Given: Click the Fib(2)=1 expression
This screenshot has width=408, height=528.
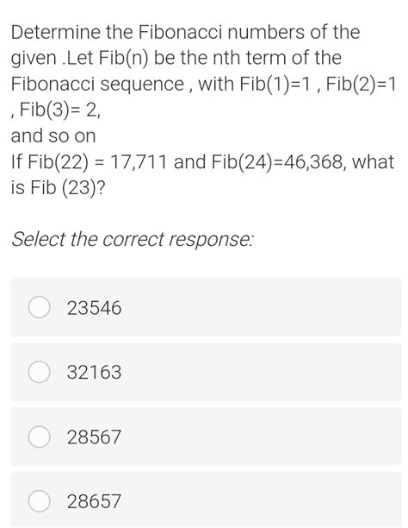Looking at the screenshot, I should pos(362,84).
